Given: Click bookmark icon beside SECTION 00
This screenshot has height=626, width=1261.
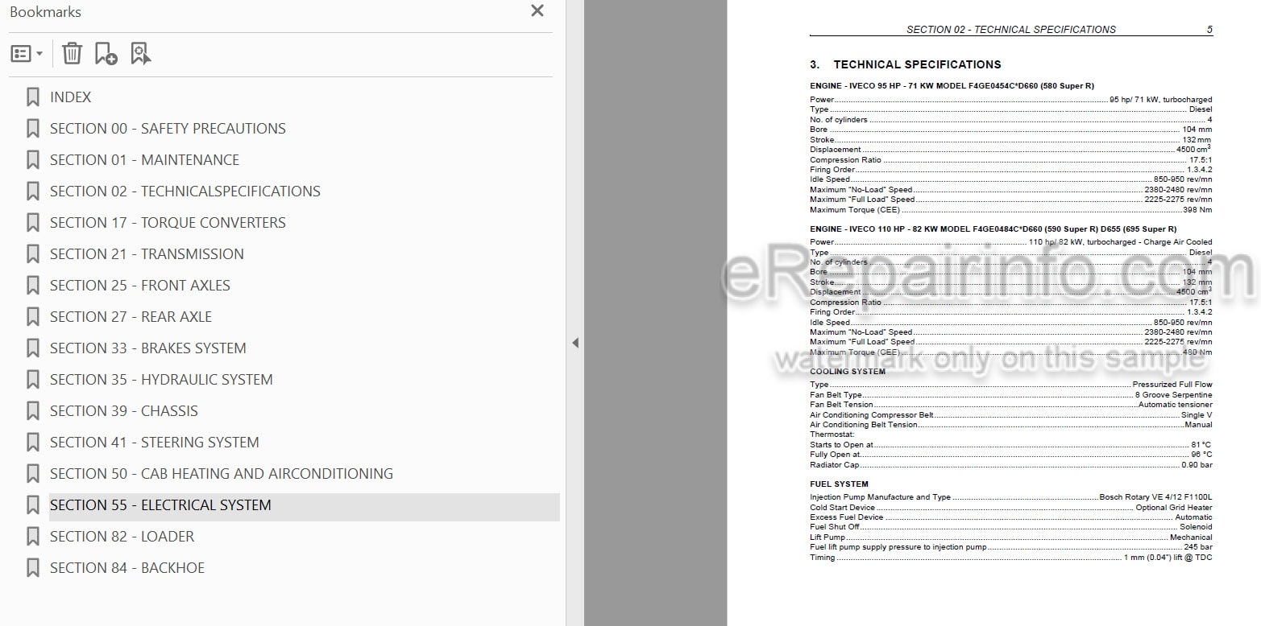Looking at the screenshot, I should point(33,129).
